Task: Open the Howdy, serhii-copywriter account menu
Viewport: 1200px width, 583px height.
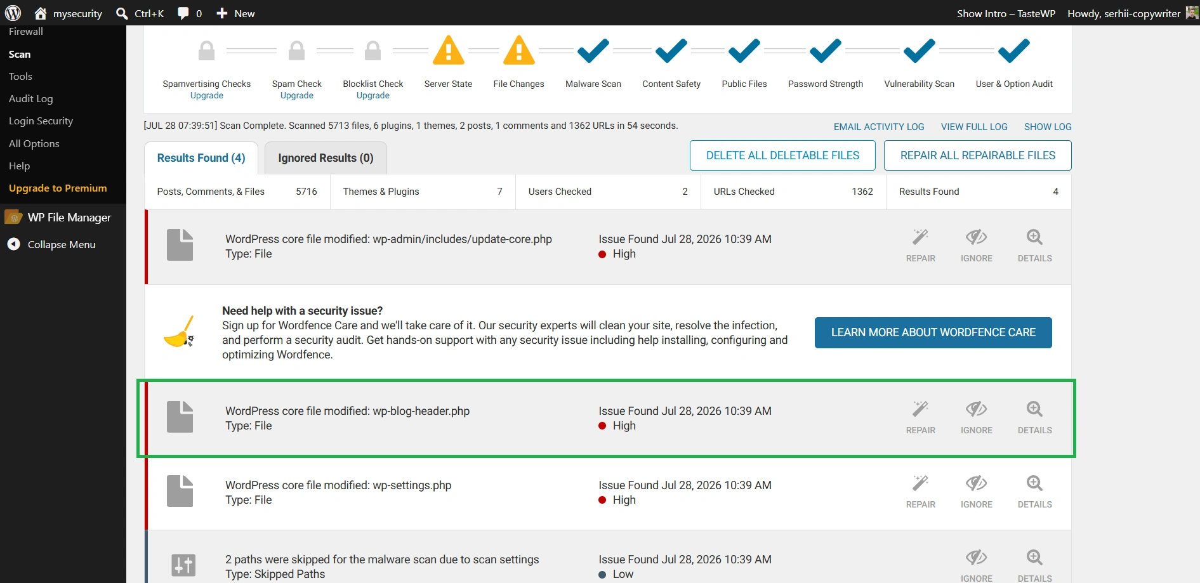Action: pyautogui.click(x=1132, y=13)
